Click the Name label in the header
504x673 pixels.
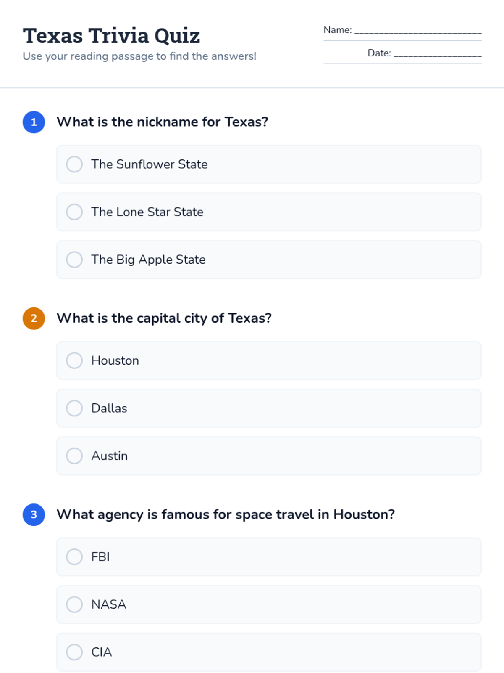(337, 30)
